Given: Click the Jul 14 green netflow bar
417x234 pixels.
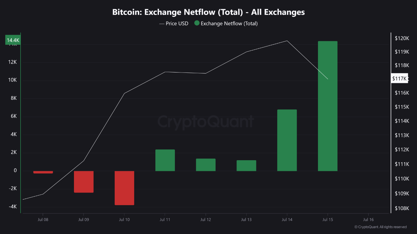Looking at the screenshot, I should 287,140.
